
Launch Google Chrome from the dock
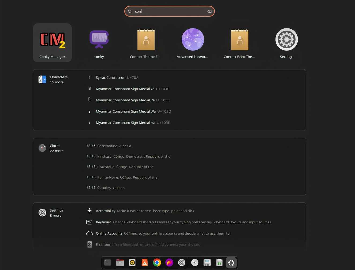[157, 262]
